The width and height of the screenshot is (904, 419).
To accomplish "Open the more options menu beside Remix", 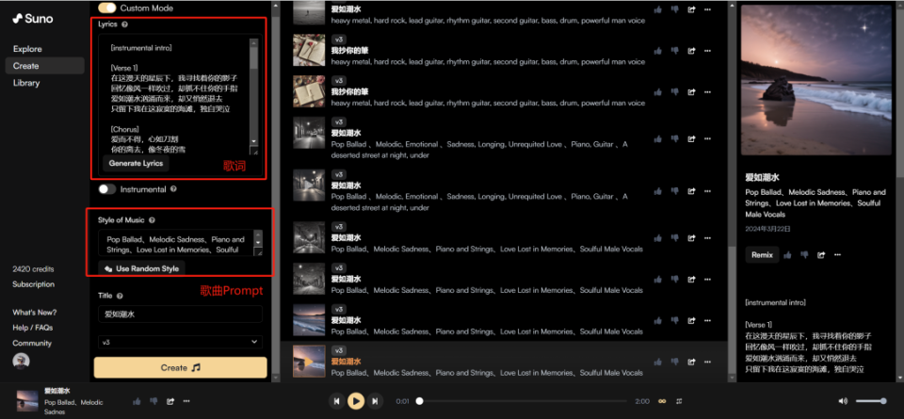I will pos(836,254).
